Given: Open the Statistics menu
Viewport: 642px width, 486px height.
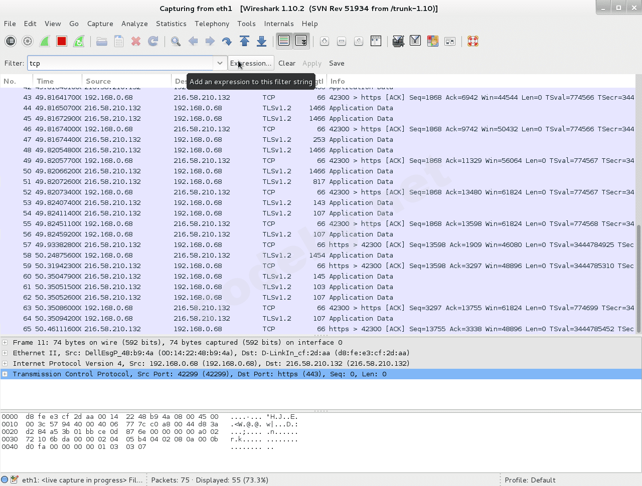Looking at the screenshot, I should pyautogui.click(x=171, y=24).
